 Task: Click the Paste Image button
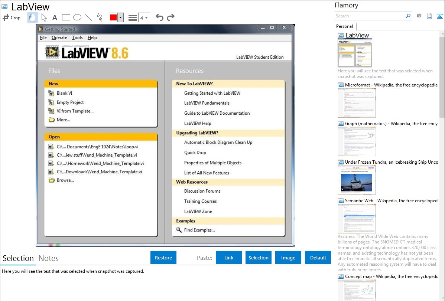coord(288,258)
